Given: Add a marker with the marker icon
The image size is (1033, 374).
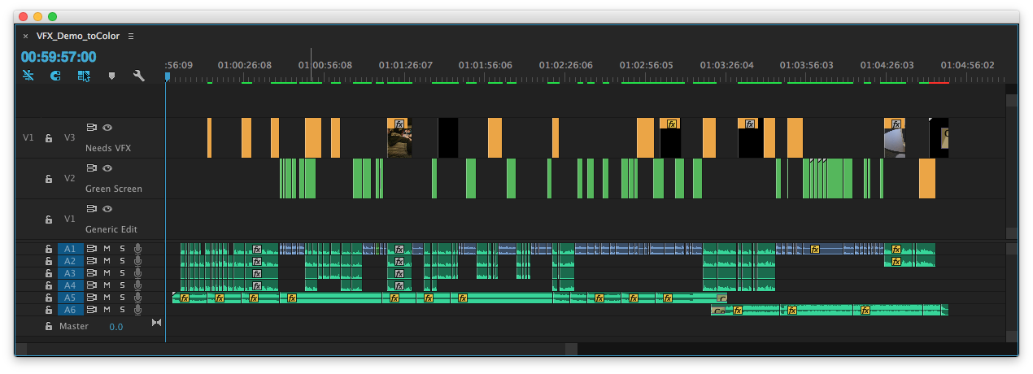Looking at the screenshot, I should [x=111, y=76].
